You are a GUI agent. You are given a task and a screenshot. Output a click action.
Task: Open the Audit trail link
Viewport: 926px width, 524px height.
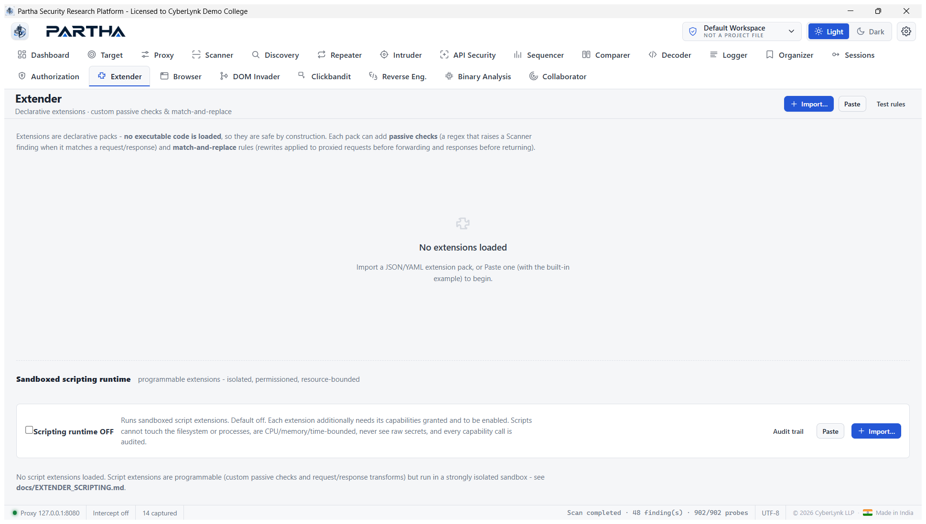click(788, 431)
